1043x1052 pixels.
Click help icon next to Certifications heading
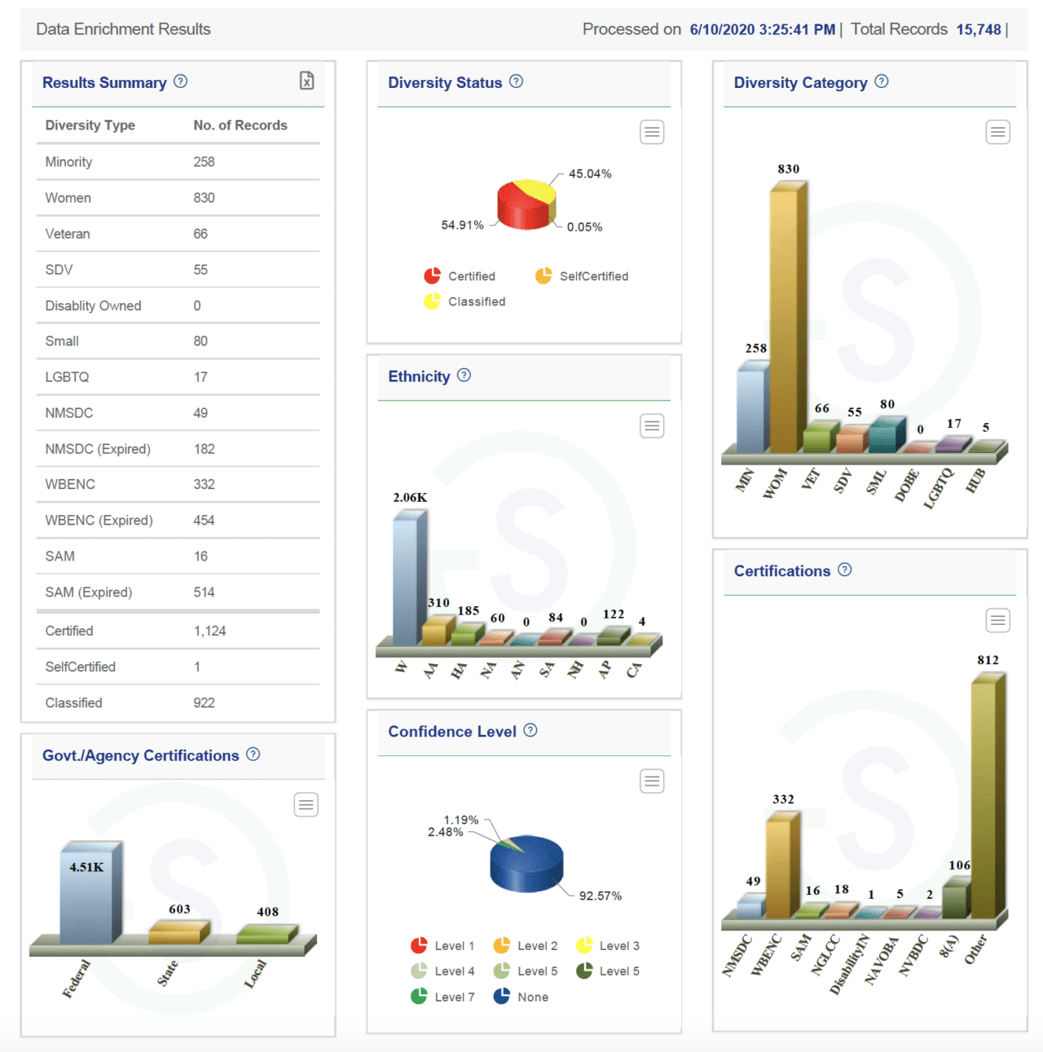pos(845,570)
